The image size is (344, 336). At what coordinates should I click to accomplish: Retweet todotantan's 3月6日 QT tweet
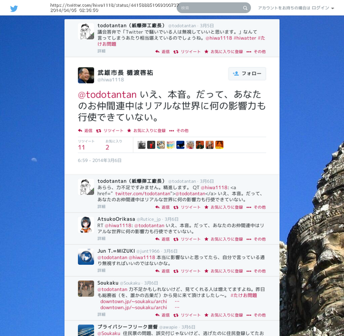pos(187,207)
